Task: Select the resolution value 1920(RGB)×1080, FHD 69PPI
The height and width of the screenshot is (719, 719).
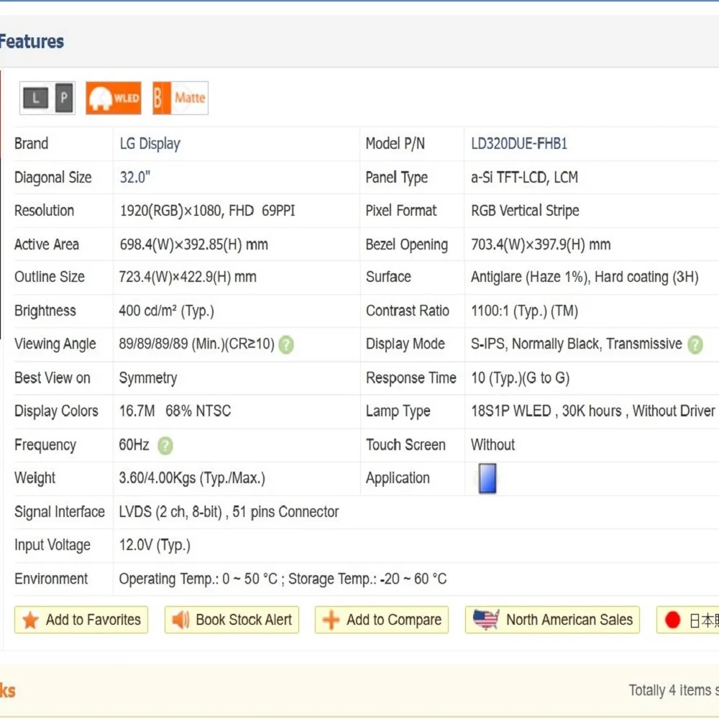Action: [207, 211]
